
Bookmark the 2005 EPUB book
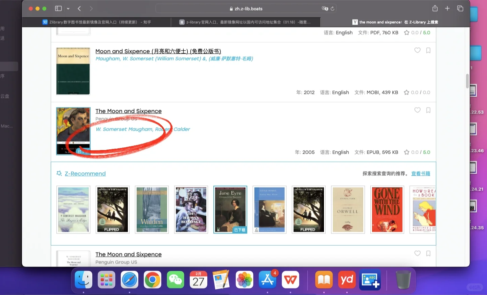pos(428,110)
